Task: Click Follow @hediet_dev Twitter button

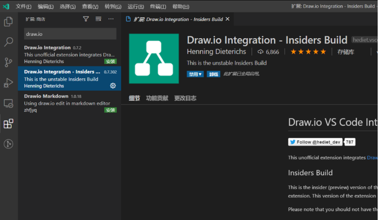Action: tap(315, 142)
